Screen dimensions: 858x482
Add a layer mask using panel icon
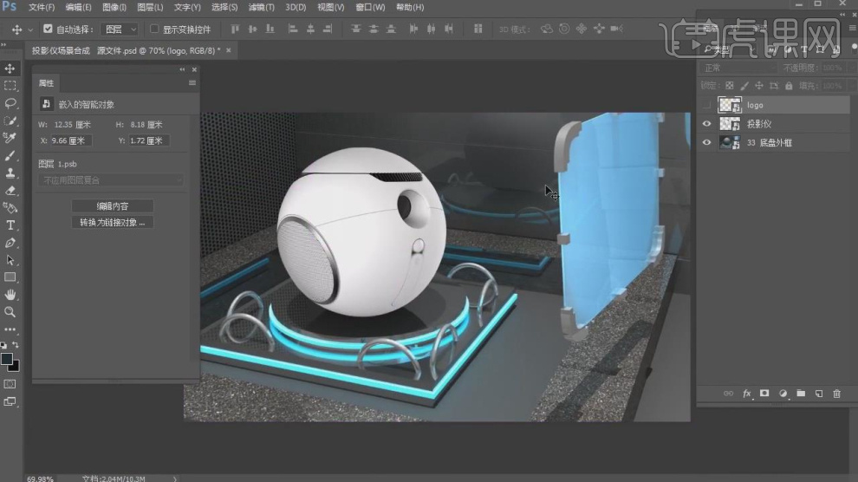pyautogui.click(x=764, y=394)
